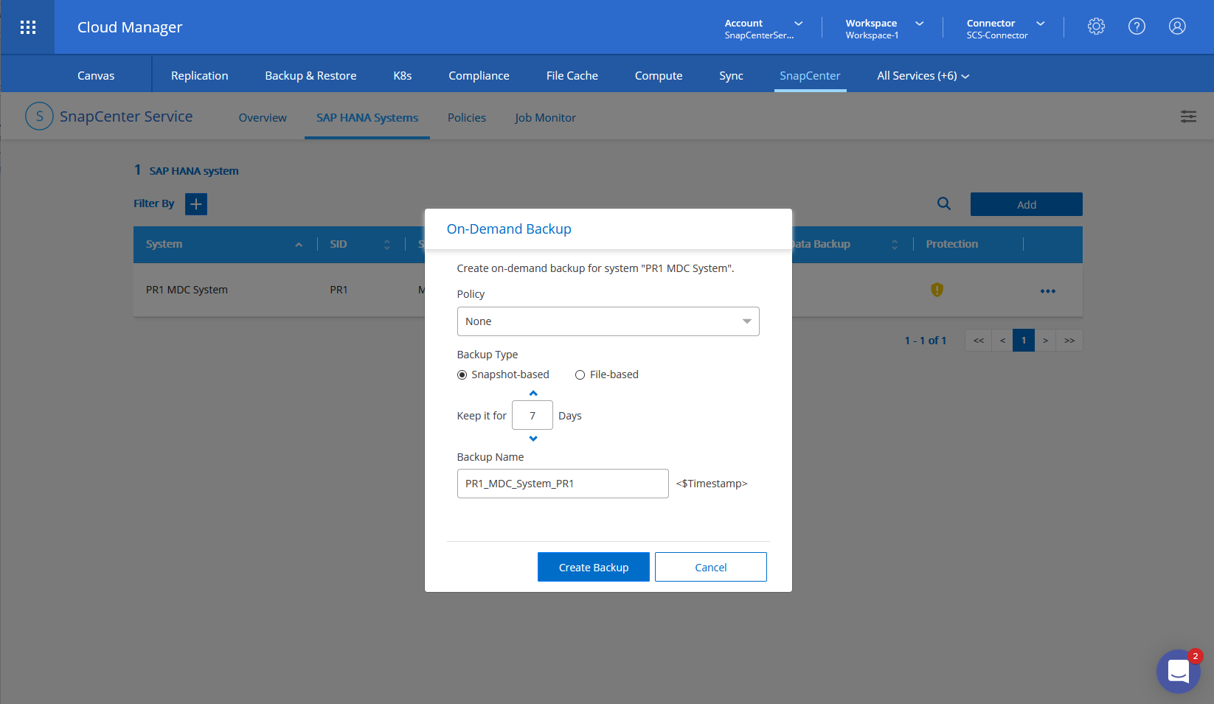Open the user profile icon
Screen dimensions: 1214x704
click(x=1177, y=27)
